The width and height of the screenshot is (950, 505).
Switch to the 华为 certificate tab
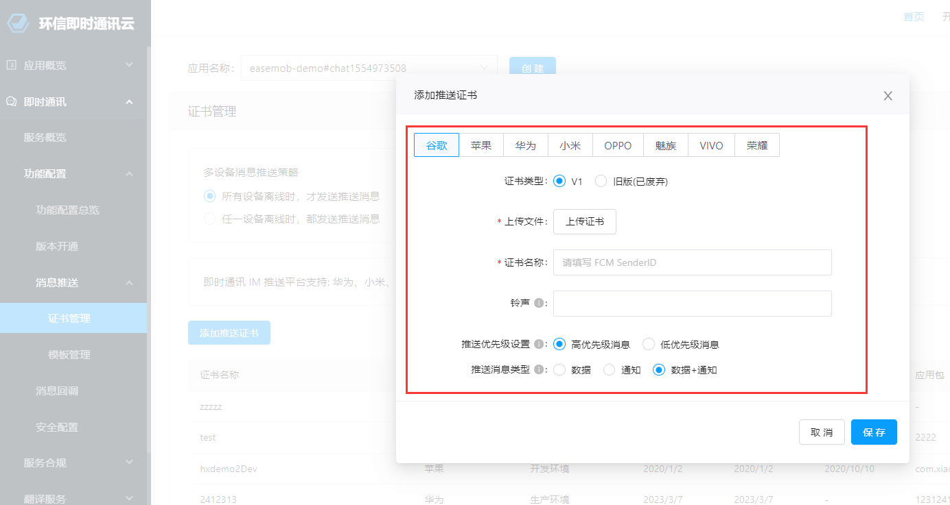(526, 145)
